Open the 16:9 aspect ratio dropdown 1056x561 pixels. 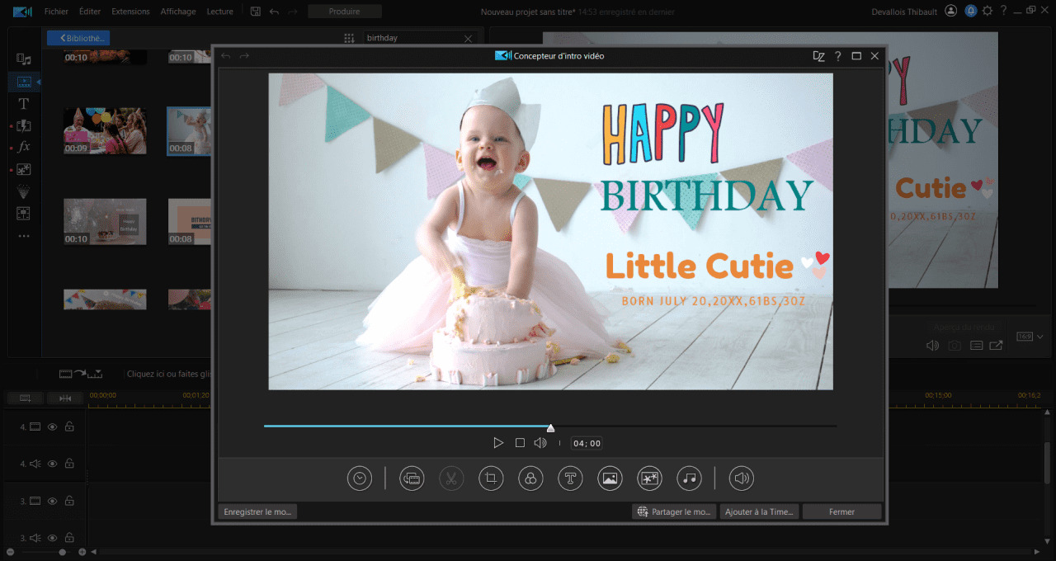[1029, 337]
